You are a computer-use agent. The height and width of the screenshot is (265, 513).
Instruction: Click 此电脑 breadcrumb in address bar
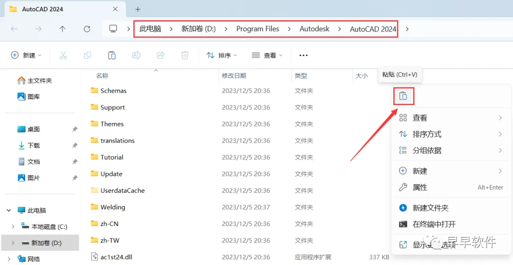tap(150, 29)
